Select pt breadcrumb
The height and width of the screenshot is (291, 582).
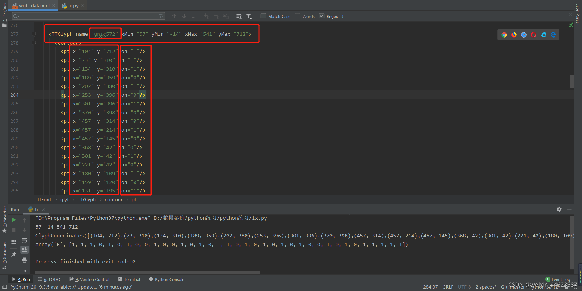(x=134, y=199)
